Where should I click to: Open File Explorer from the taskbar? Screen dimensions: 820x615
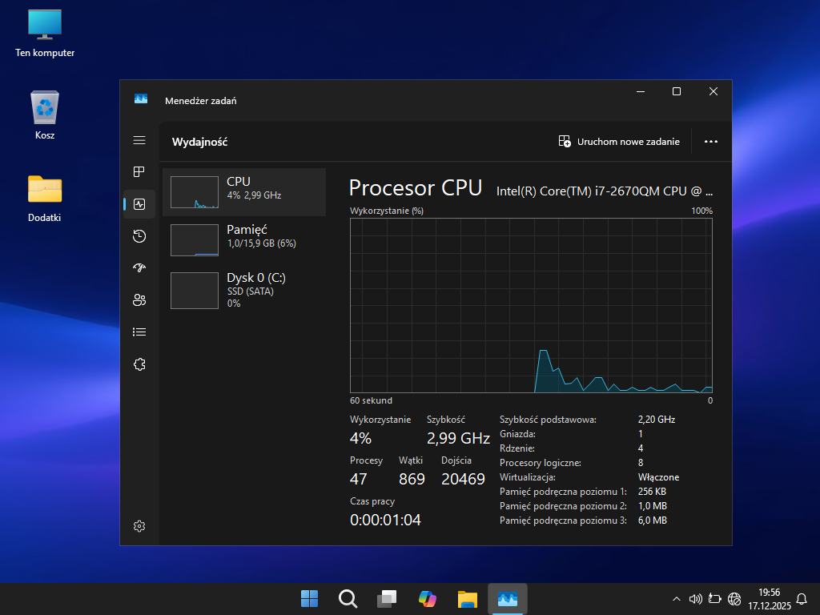click(x=468, y=598)
